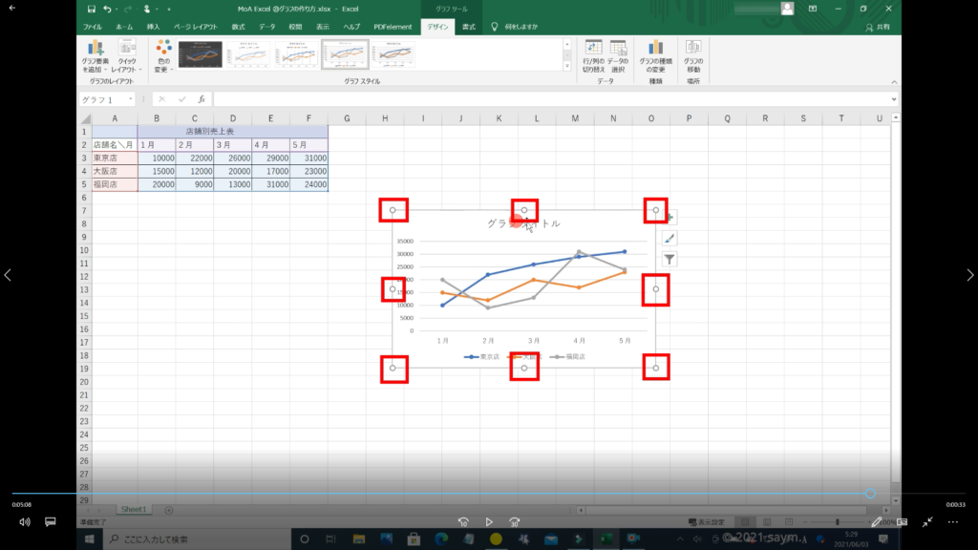The image size is (978, 550).
Task: Click the グラフ要素を追加 ribbon button
Action: pos(95,56)
